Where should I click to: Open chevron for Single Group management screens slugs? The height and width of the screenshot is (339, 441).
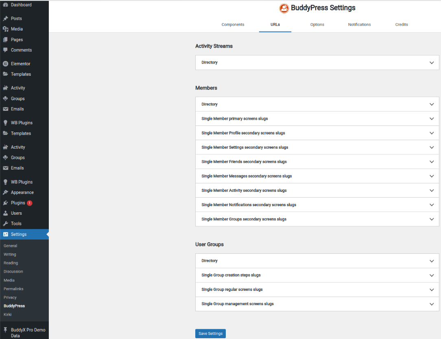(432, 304)
